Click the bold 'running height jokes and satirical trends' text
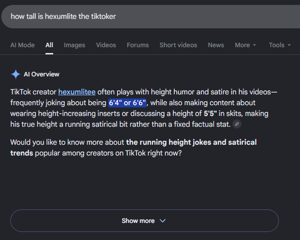 pos(133,147)
